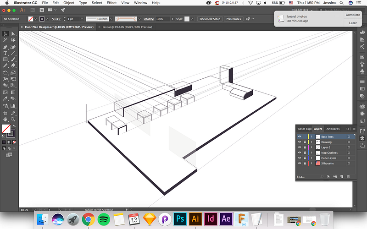This screenshot has height=229, width=367.
Task: Click the Document Setup button
Action: click(x=210, y=19)
